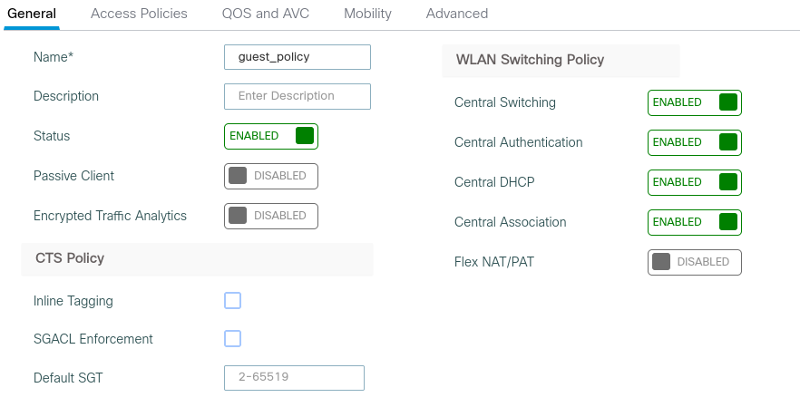This screenshot has height=407, width=800.
Task: Disable the policy Status toggle
Action: (270, 136)
